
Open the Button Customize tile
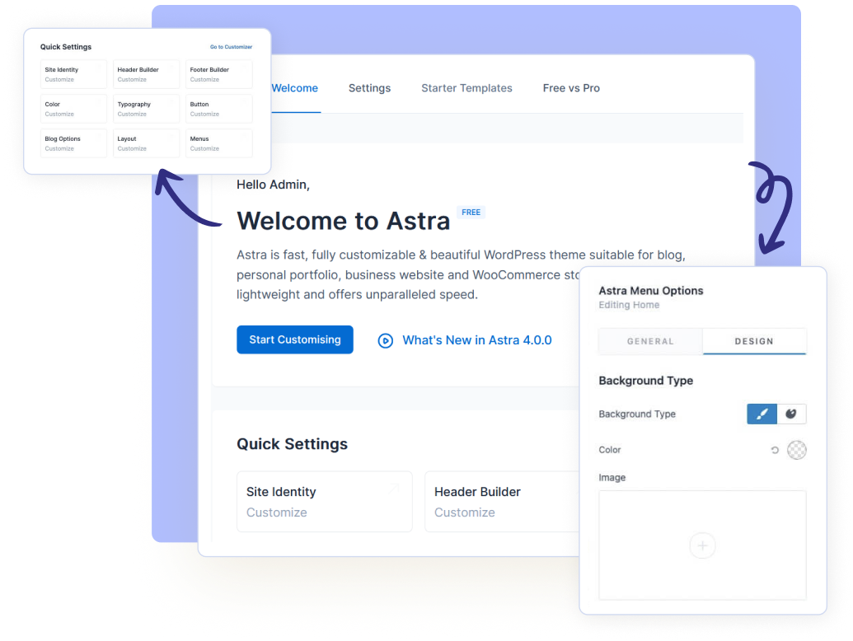(218, 109)
